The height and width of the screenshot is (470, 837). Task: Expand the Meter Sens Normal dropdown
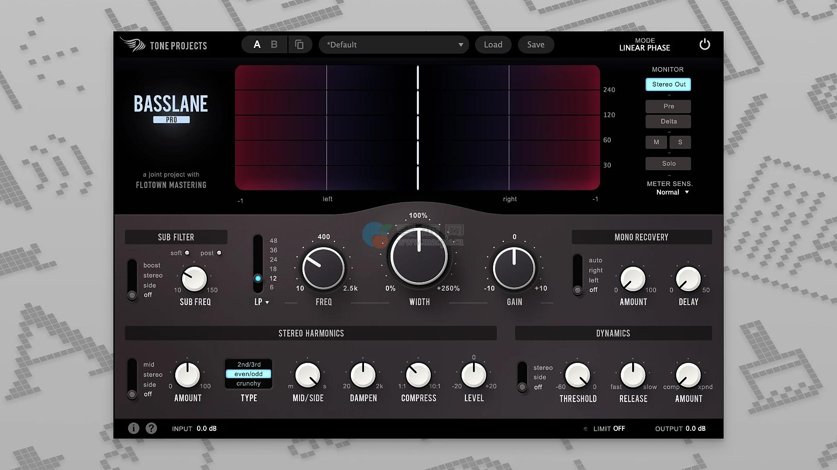(672, 192)
